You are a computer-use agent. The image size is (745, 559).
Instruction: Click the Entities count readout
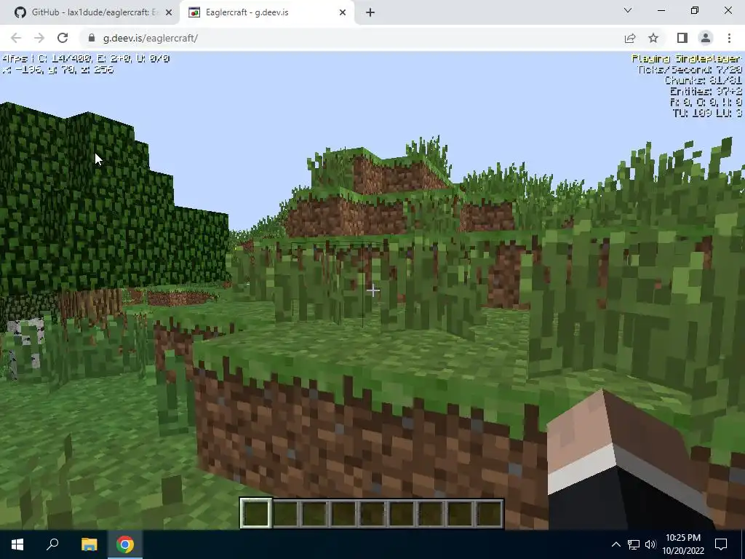[706, 91]
